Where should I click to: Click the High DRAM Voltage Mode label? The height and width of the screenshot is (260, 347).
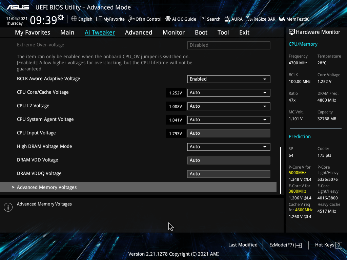pos(44,146)
